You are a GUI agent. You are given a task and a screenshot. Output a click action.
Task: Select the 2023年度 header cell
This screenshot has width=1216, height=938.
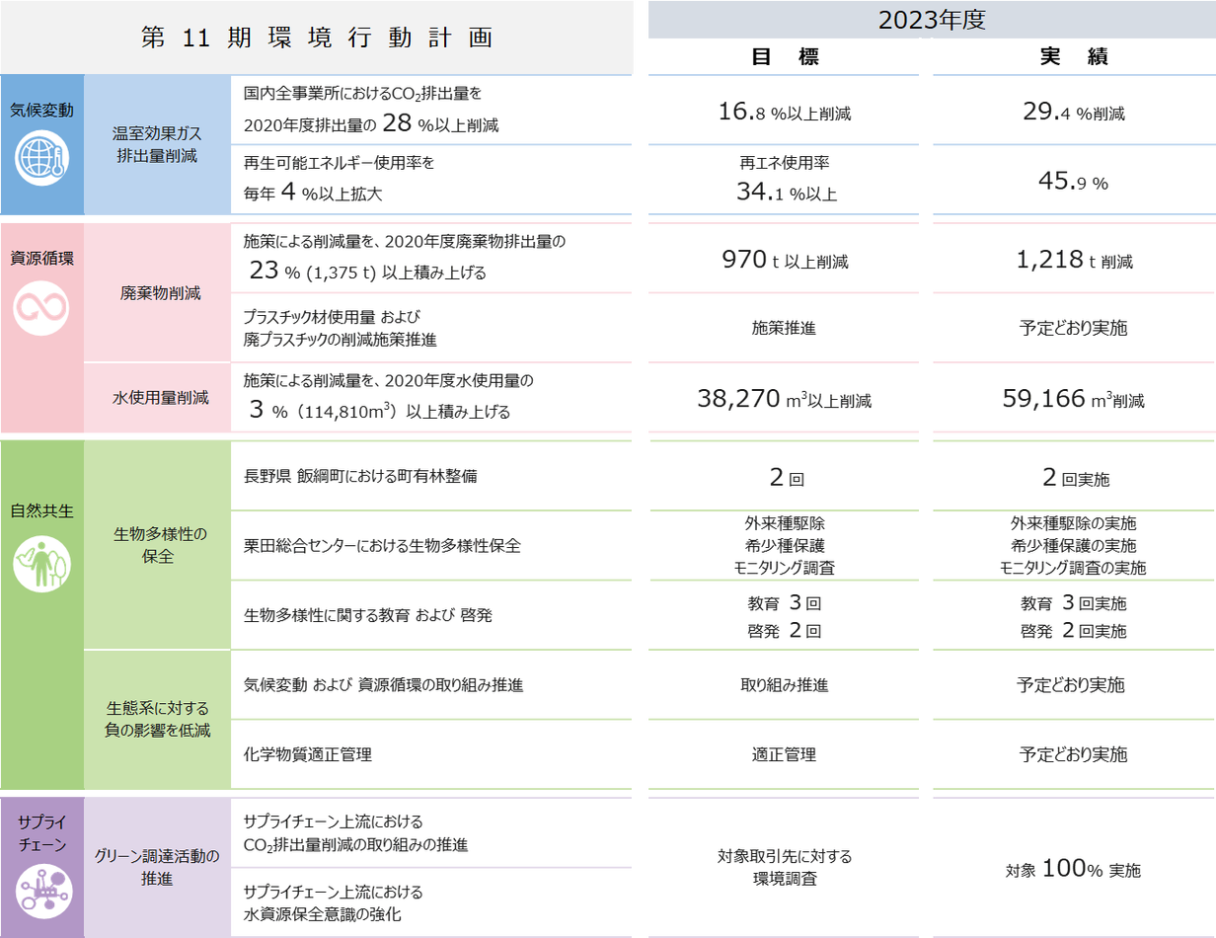click(x=933, y=20)
